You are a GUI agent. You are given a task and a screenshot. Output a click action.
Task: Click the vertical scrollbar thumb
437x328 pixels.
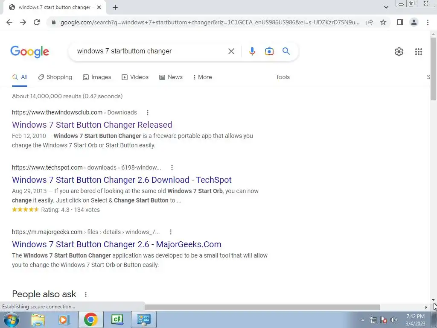433,69
